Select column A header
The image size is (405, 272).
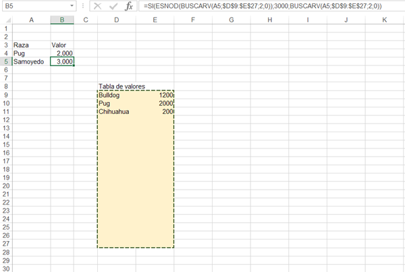[31, 20]
